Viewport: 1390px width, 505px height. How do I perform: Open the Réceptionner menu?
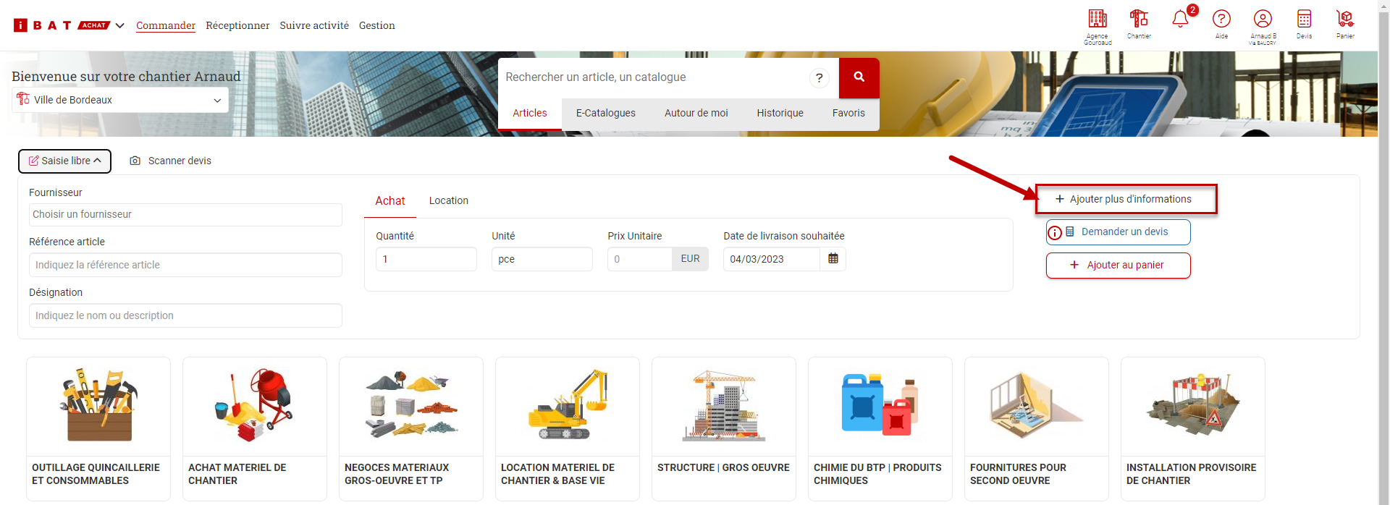coord(237,25)
